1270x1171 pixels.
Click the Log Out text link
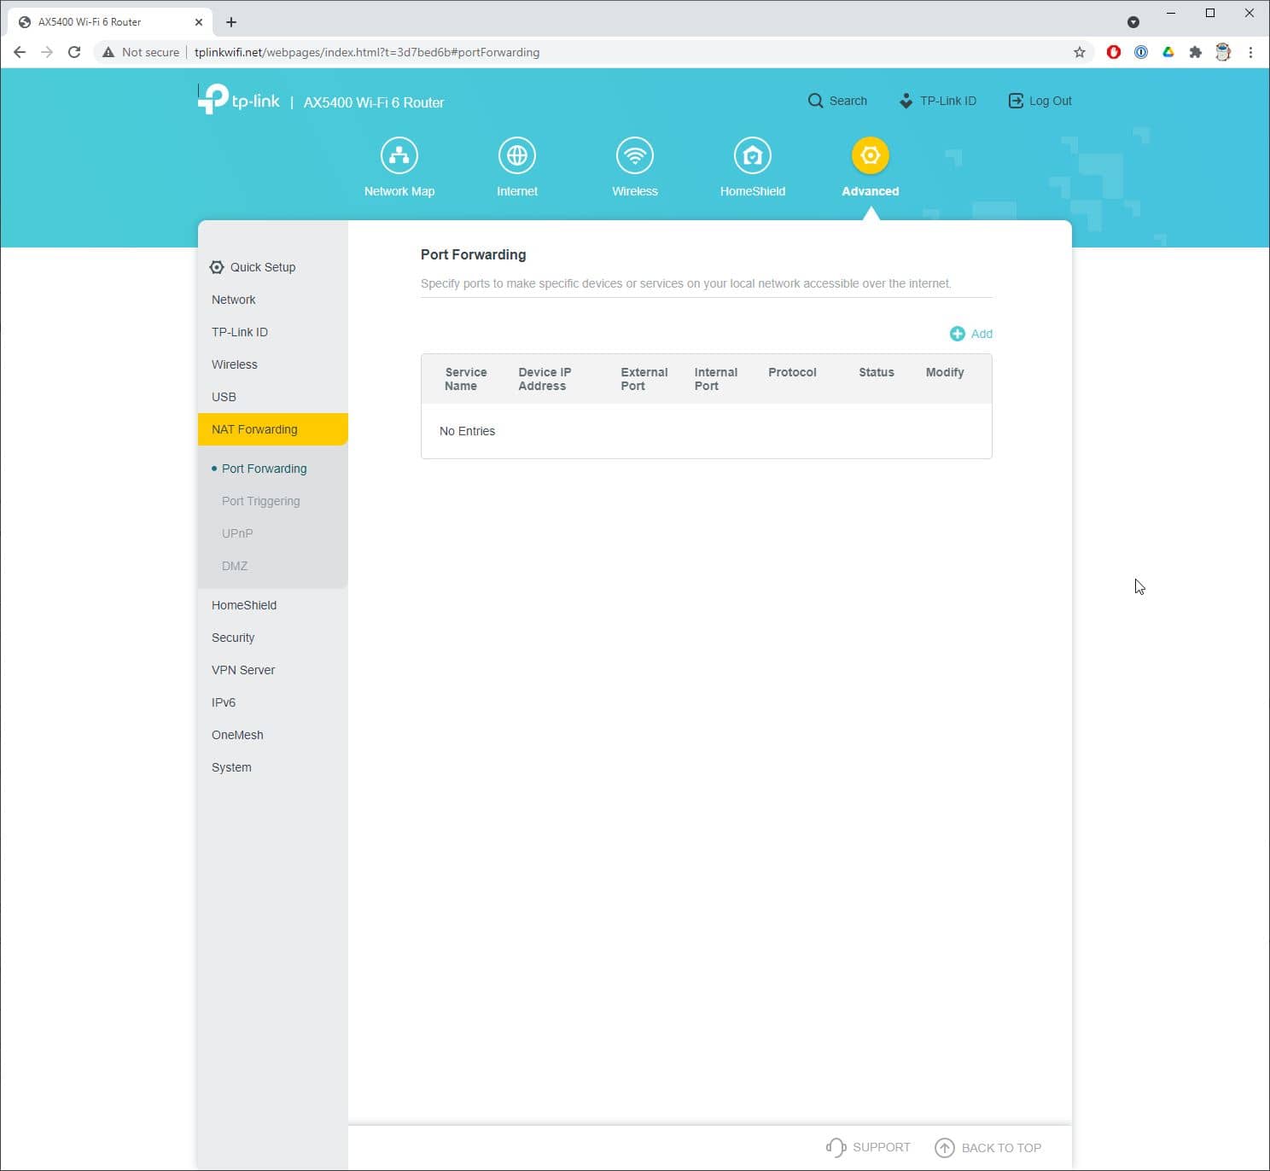pos(1050,101)
